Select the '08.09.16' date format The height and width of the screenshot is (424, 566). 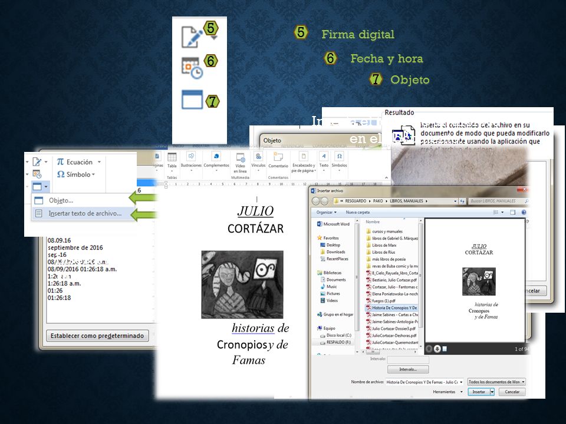pos(59,240)
